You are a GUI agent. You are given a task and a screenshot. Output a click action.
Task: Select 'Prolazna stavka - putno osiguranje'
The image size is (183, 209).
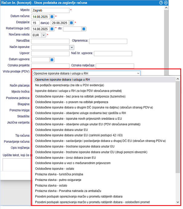(59, 180)
